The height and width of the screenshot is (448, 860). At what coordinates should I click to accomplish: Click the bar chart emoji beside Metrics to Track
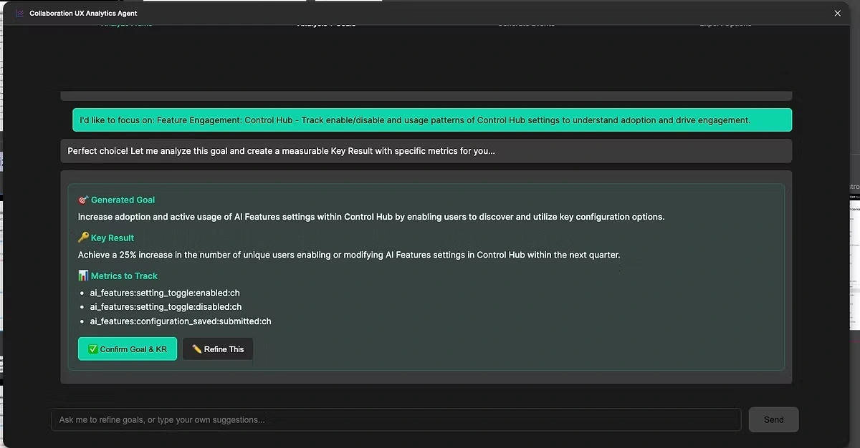pyautogui.click(x=83, y=276)
